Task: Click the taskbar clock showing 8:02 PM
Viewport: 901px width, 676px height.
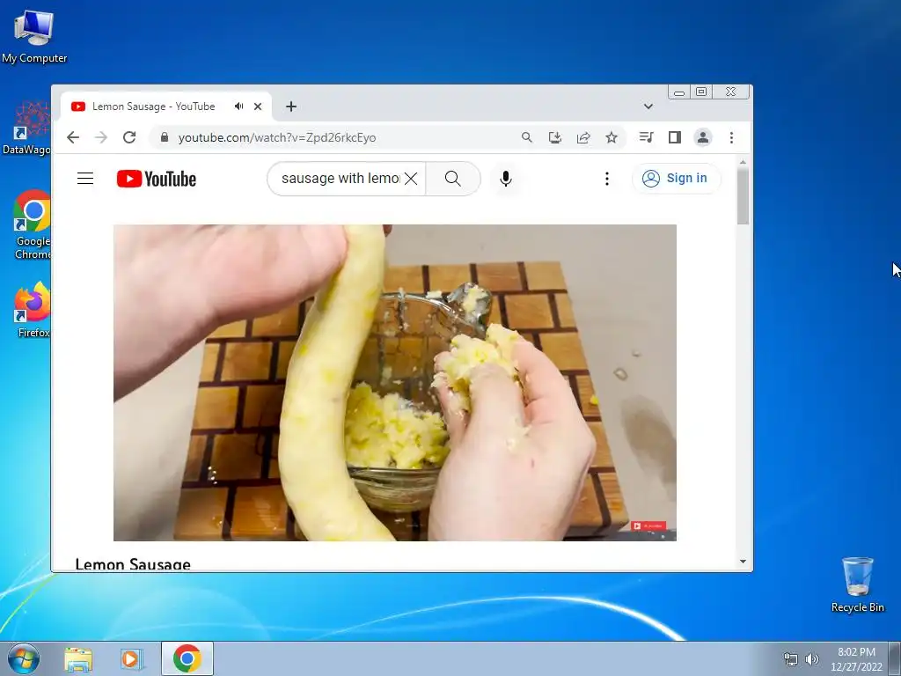Action: point(856,659)
